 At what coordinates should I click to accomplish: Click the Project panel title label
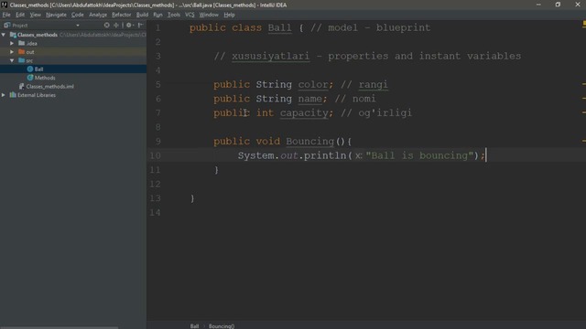[x=20, y=26]
